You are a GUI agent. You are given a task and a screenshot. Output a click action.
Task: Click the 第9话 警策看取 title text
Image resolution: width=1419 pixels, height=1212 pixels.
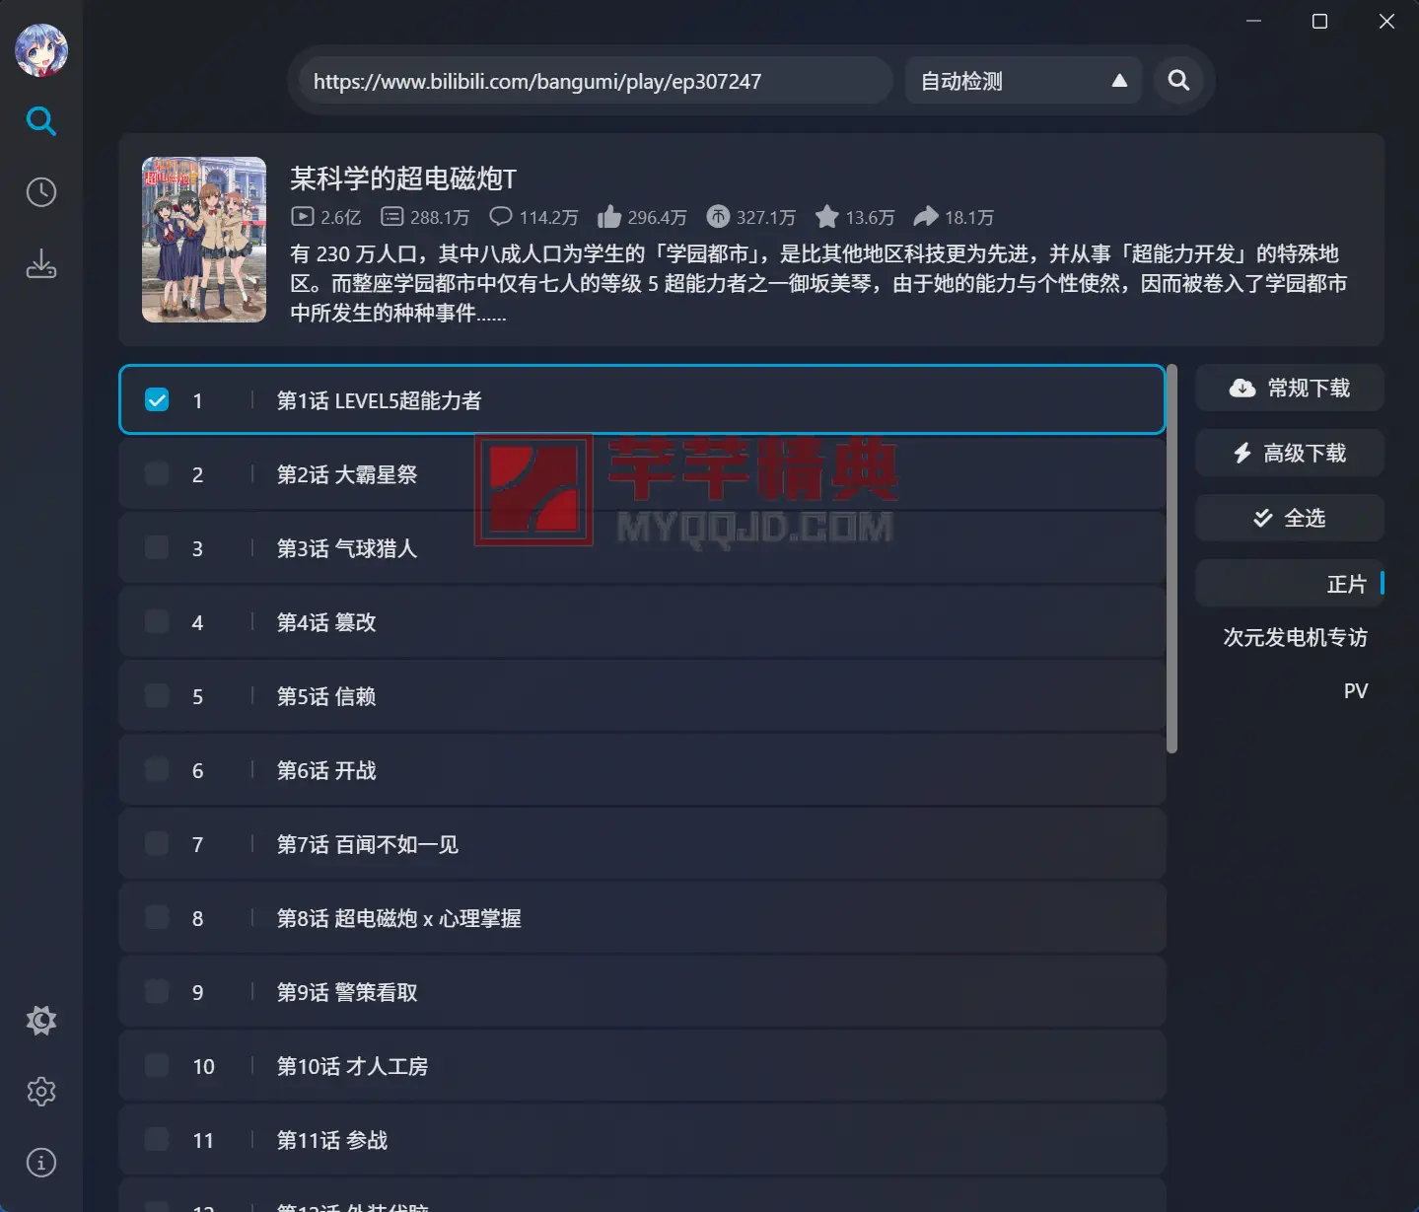(x=347, y=992)
